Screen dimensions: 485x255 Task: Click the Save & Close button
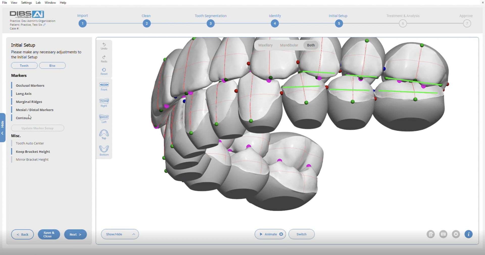pos(49,234)
